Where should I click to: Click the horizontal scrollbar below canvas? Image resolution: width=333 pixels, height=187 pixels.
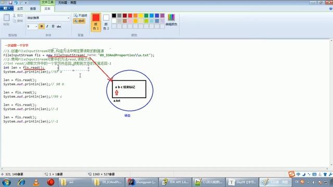(165, 169)
